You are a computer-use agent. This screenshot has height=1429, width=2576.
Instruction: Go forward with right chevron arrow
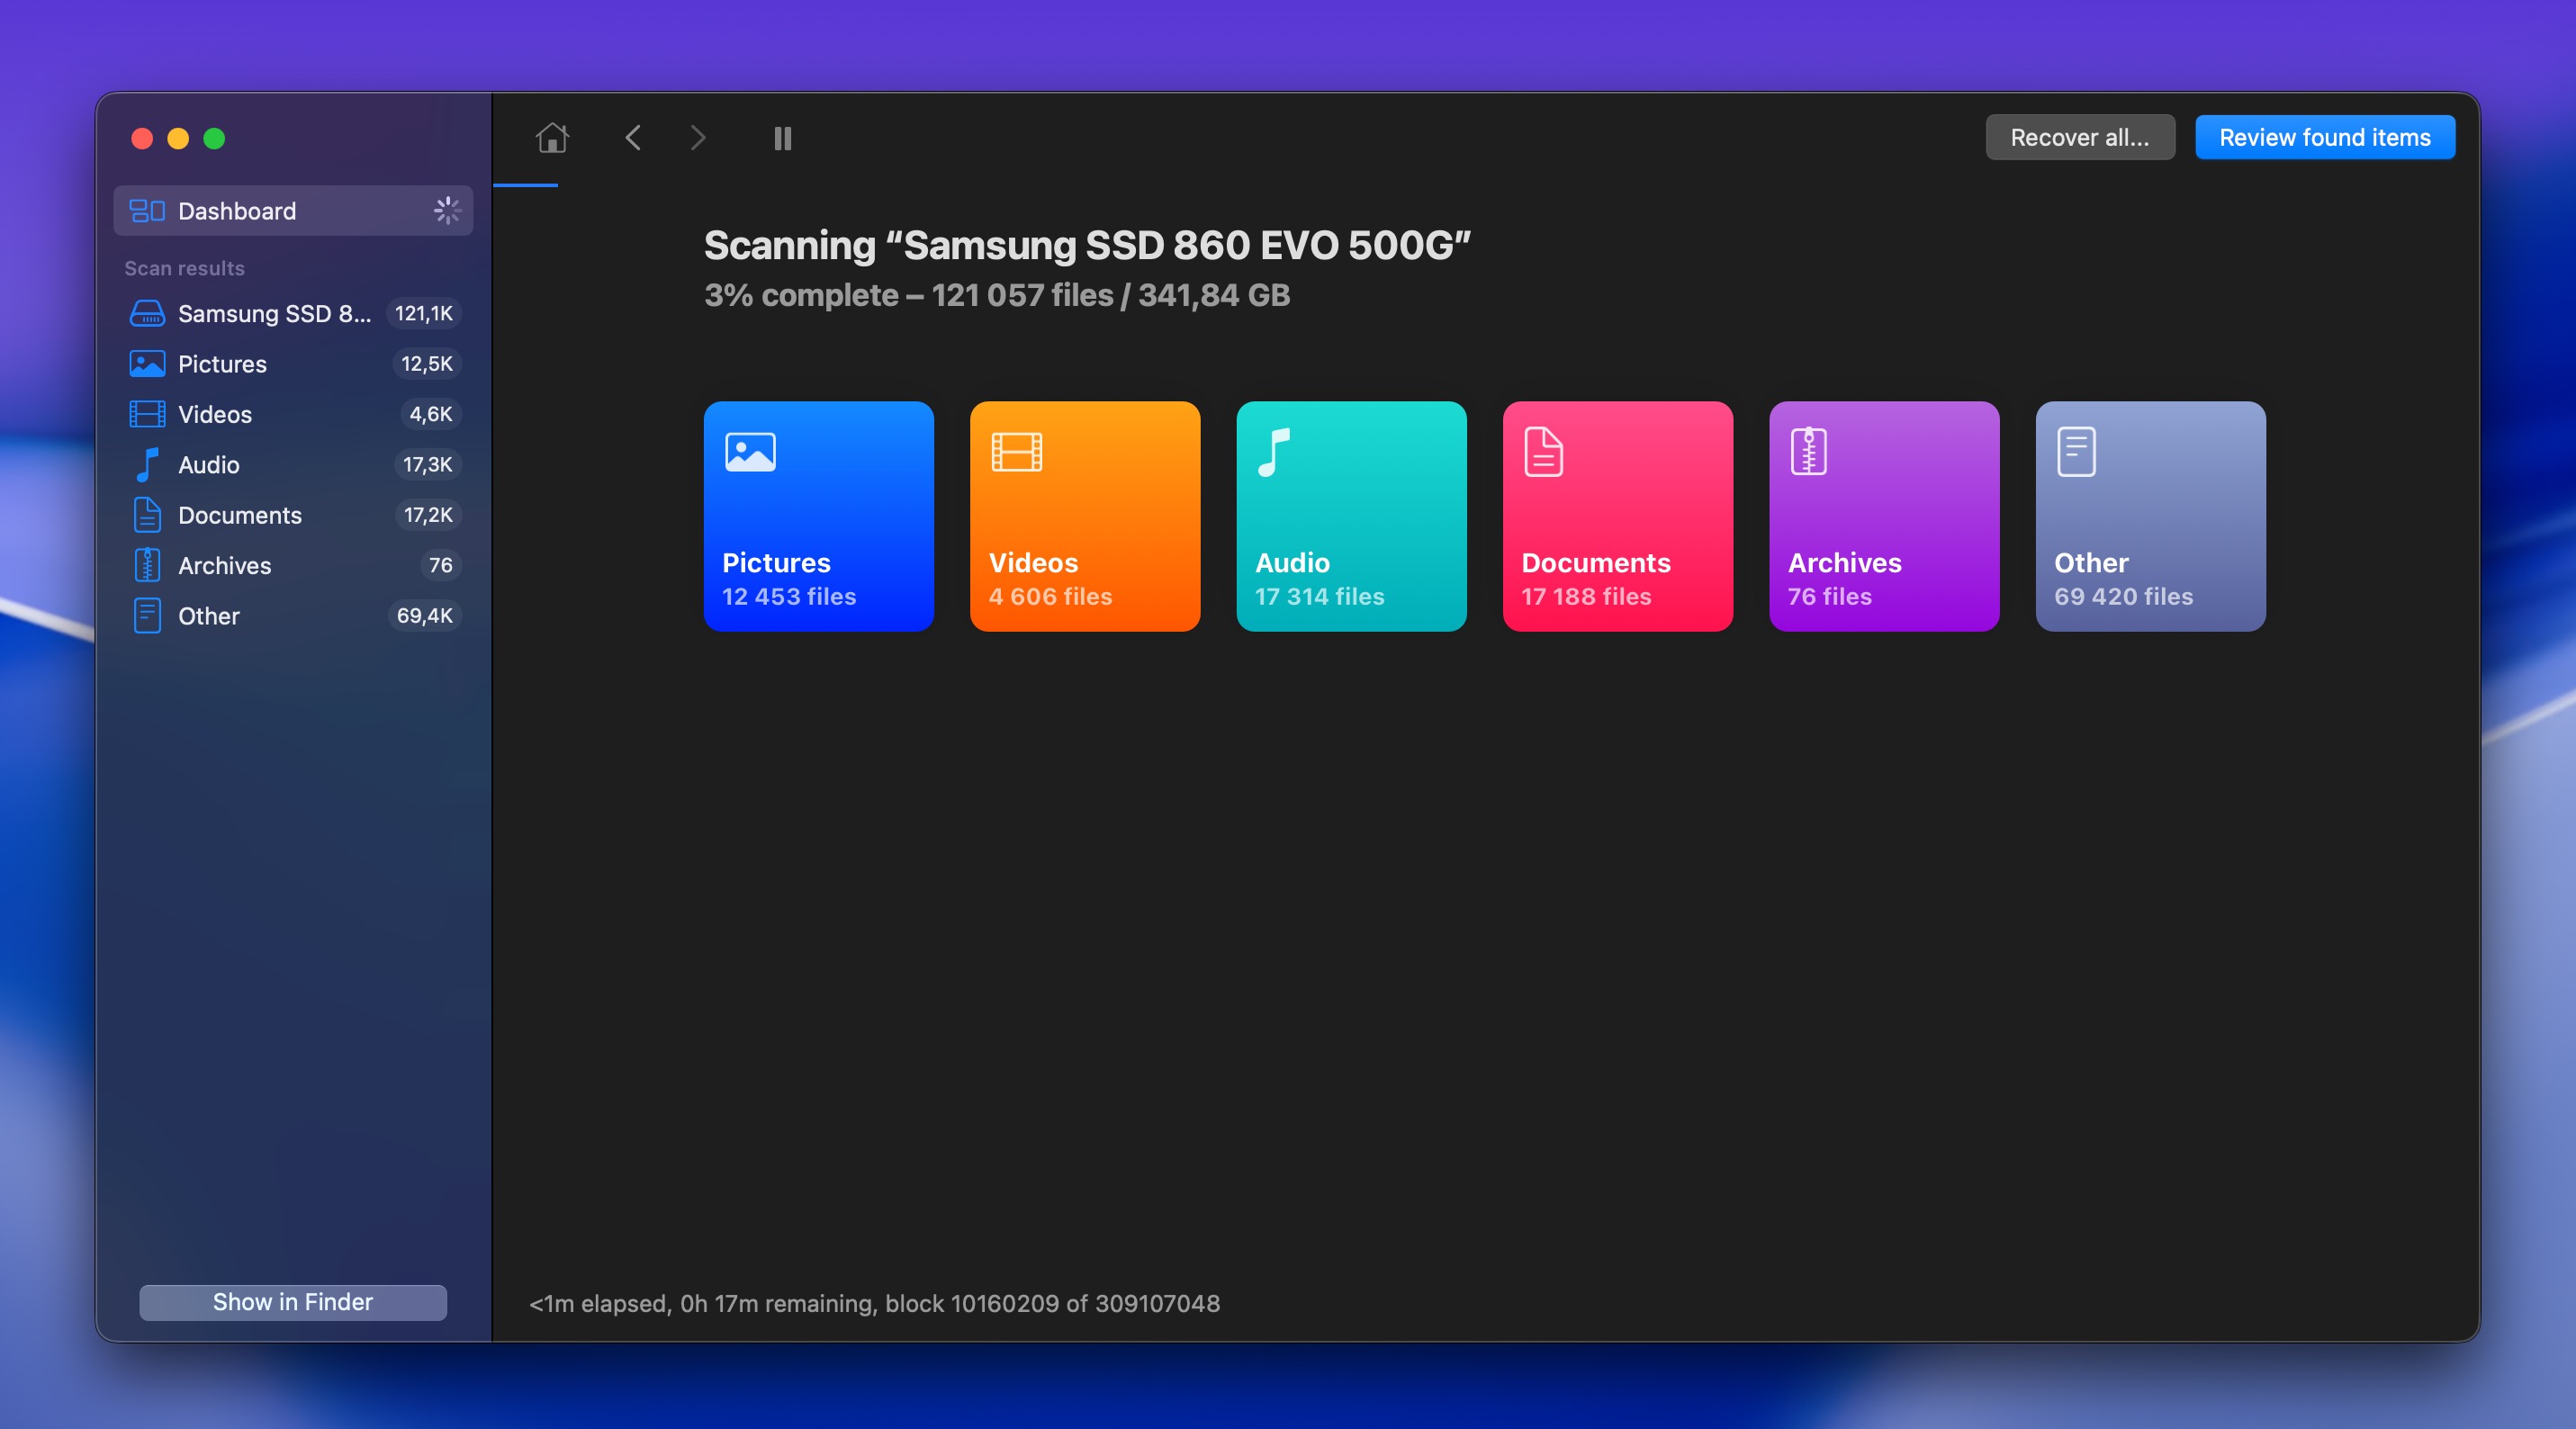pos(698,138)
